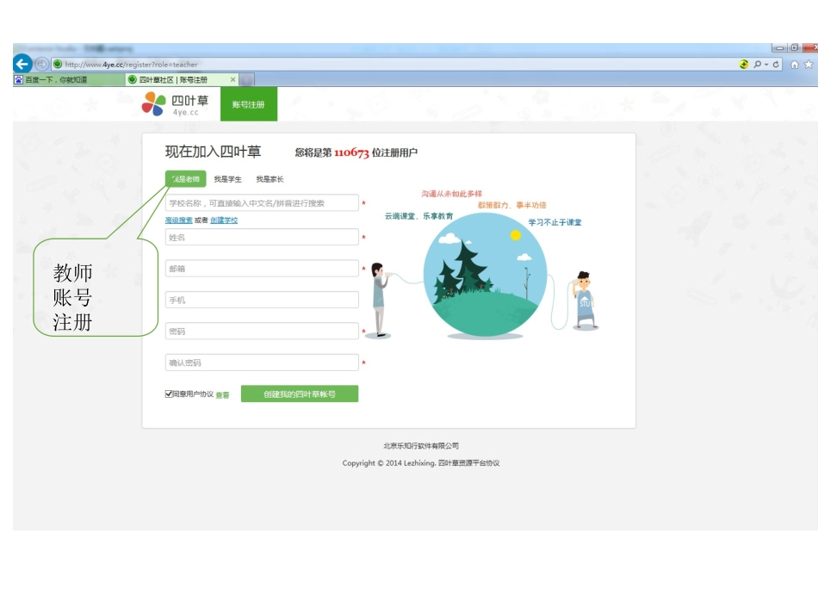Click the 创建我的四叶草帐号 green button
This screenshot has width=818, height=614.
pyautogui.click(x=300, y=394)
